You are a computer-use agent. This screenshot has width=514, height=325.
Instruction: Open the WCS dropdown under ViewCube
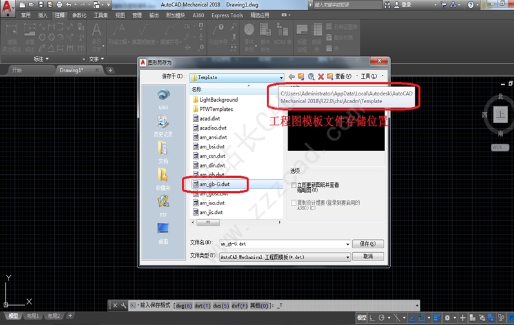point(500,148)
